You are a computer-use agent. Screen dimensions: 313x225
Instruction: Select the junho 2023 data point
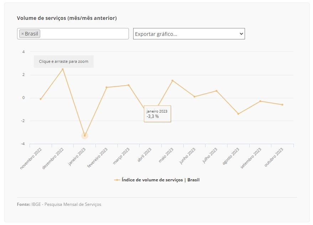[x=194, y=97]
